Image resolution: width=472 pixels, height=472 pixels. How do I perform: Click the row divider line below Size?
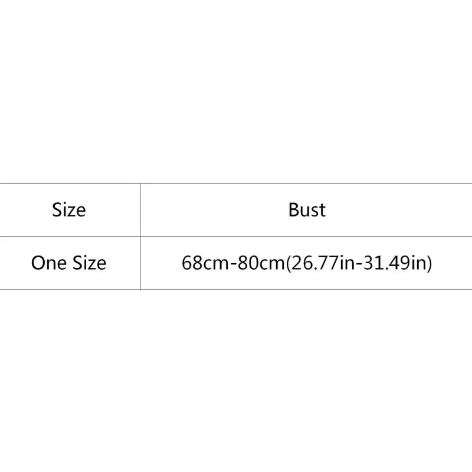[69, 236]
